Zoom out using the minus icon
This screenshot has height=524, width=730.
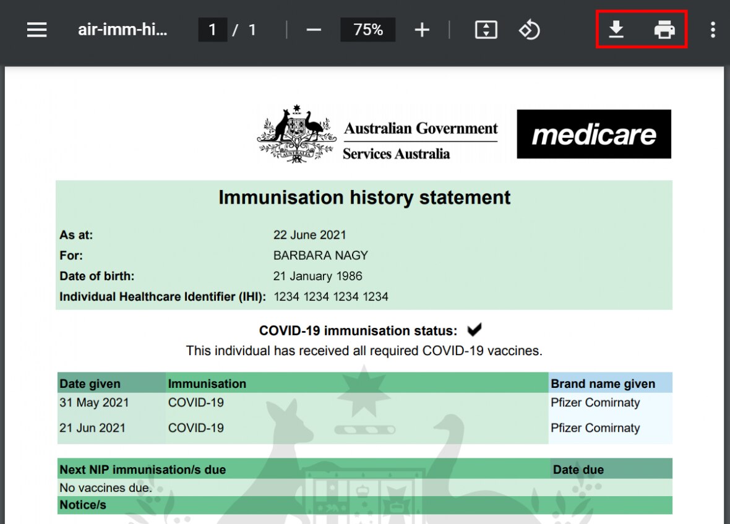[x=314, y=30]
